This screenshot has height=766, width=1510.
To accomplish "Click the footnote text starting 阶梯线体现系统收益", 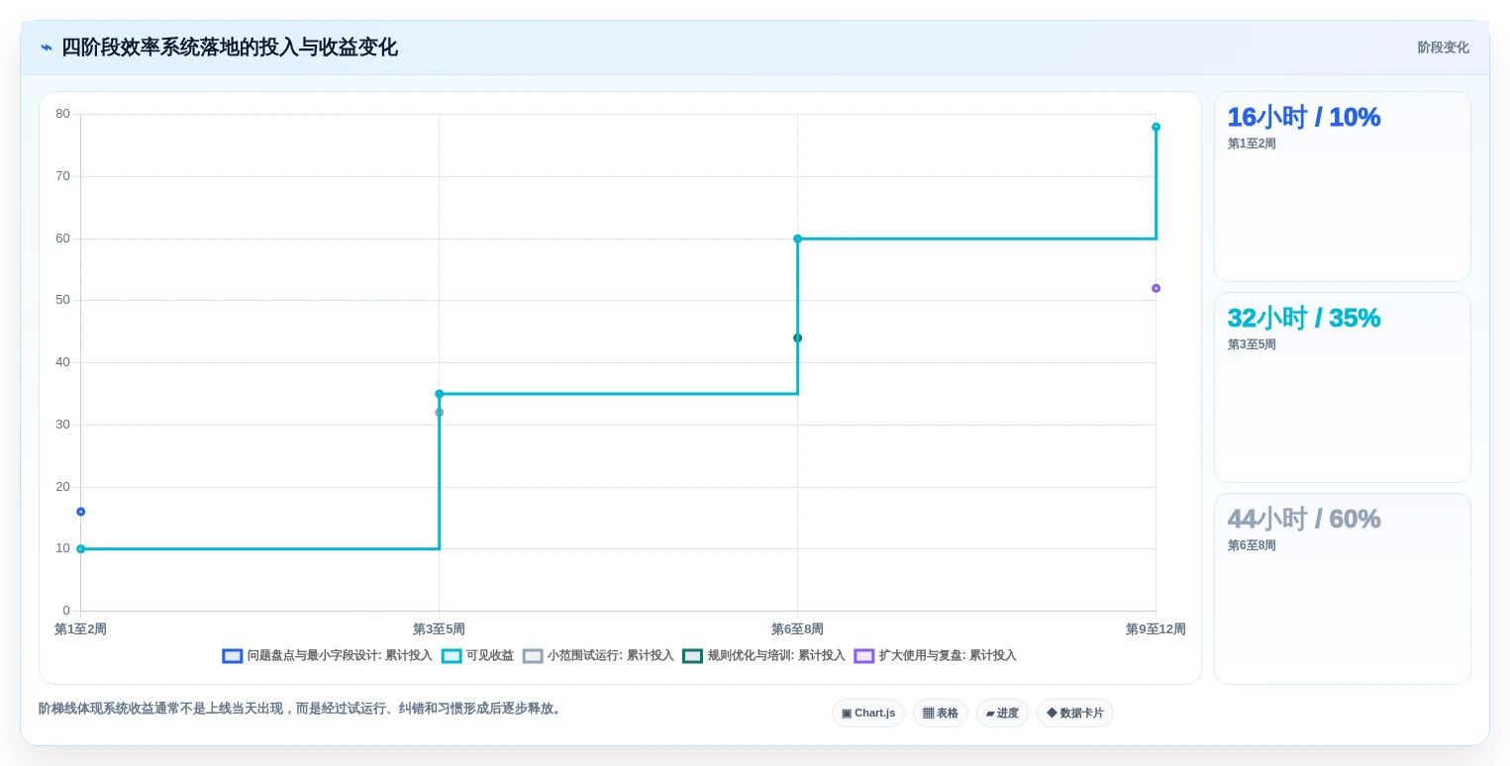I will point(302,709).
